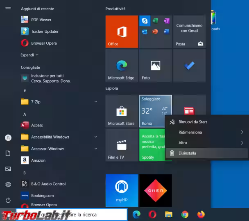The height and width of the screenshot is (221, 249).
Task: Launch Access application
Action: click(32, 125)
